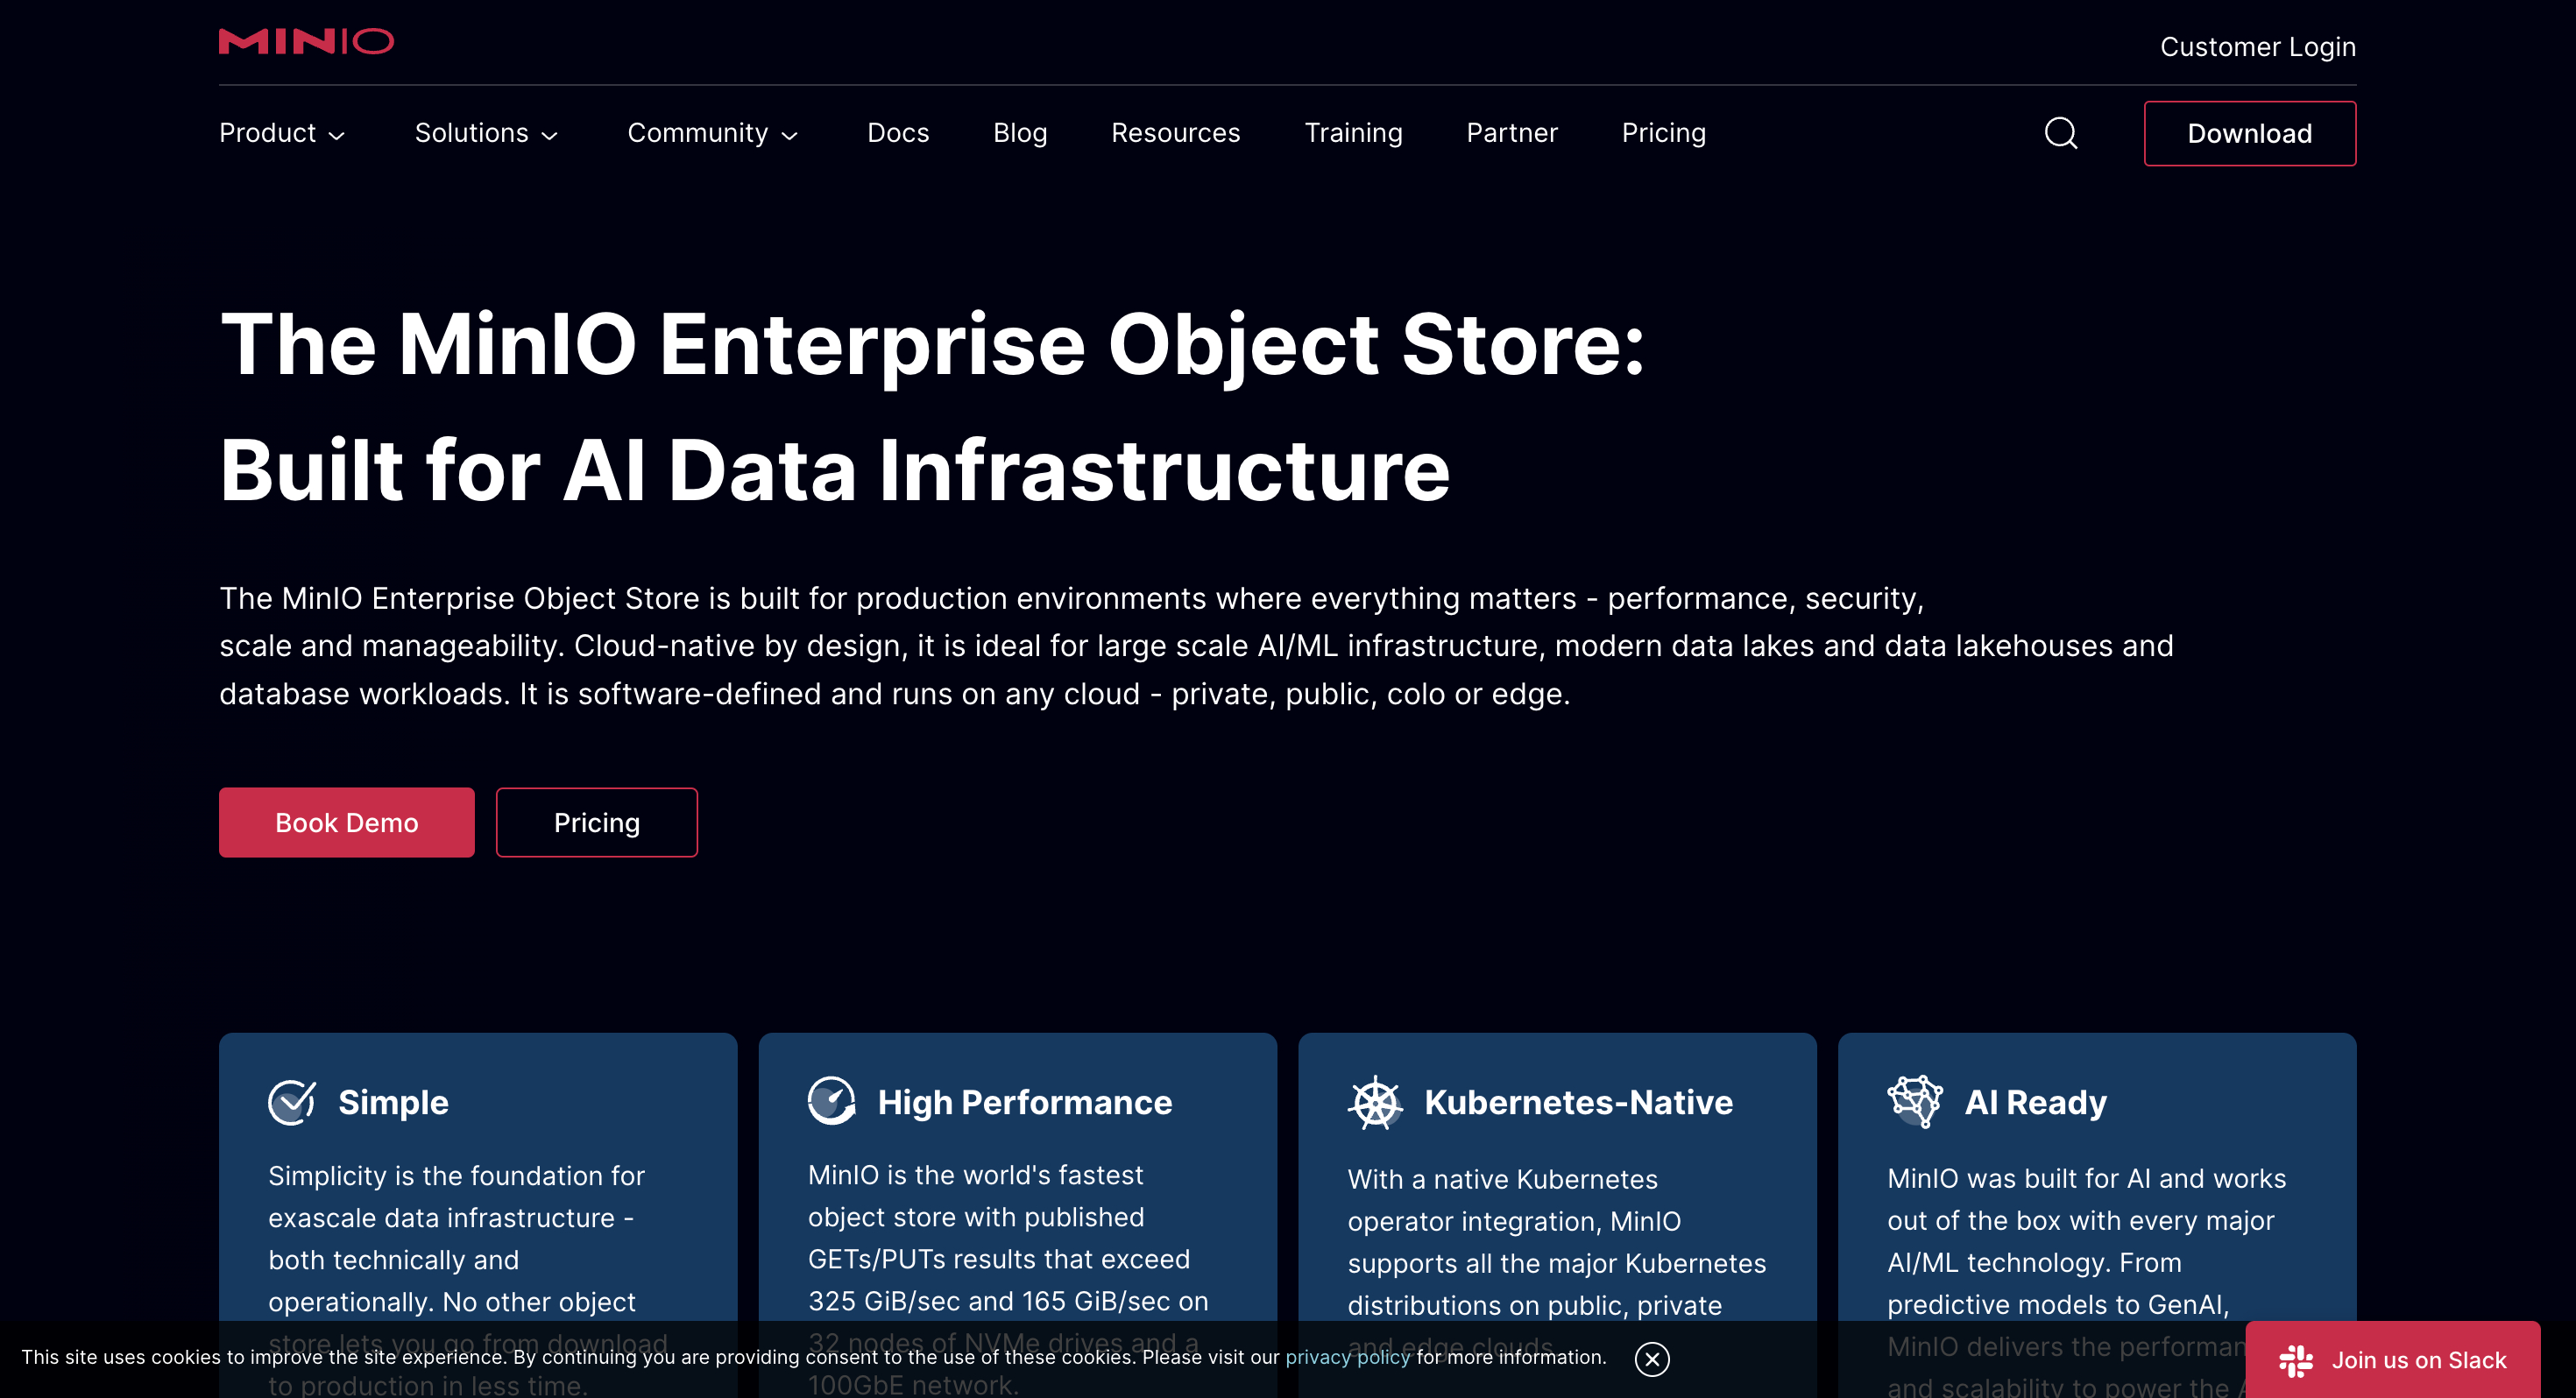Open the Partner page

coord(1512,133)
